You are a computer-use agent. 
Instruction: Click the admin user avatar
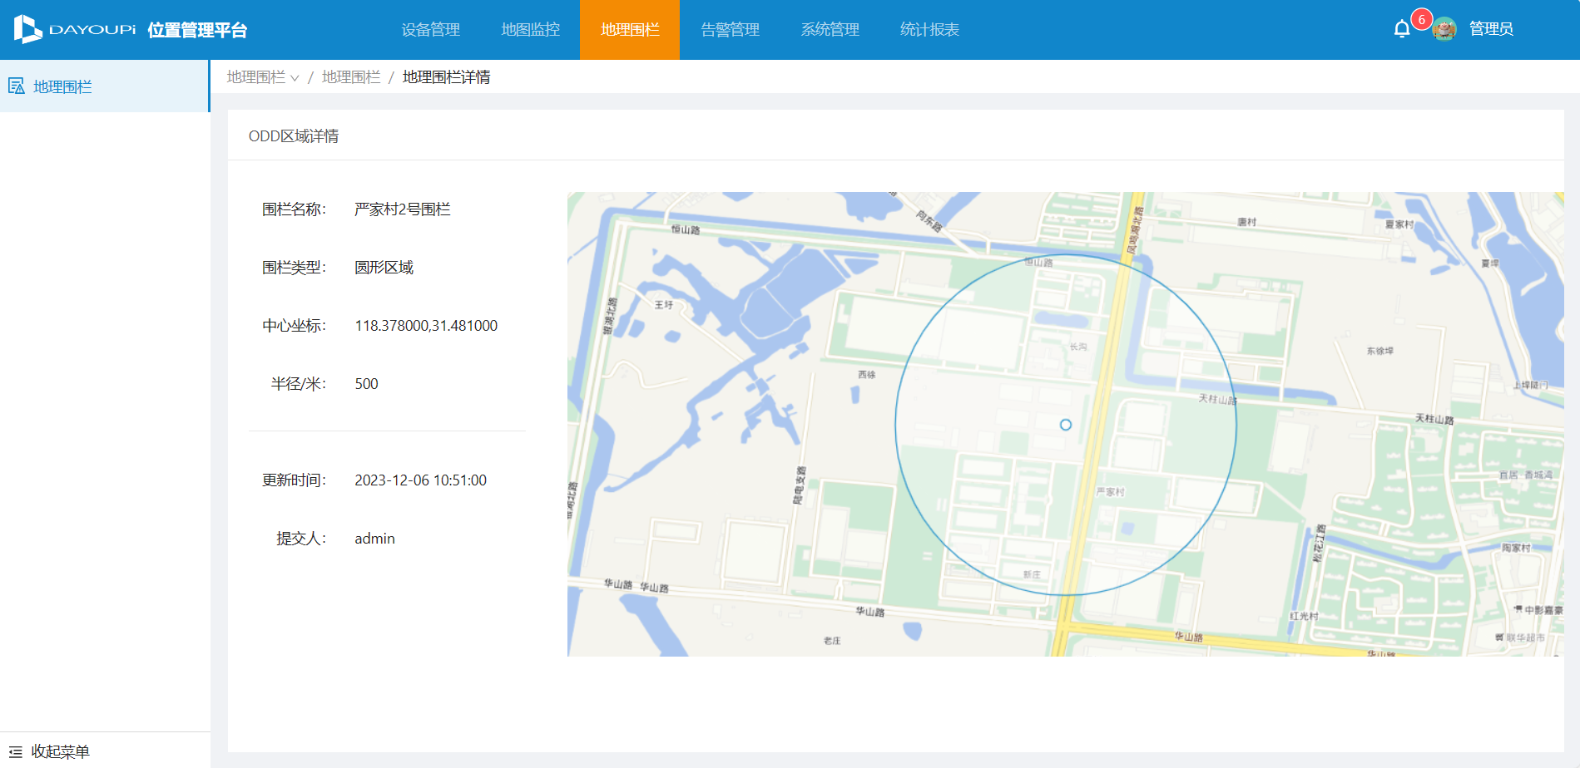[x=1444, y=29]
